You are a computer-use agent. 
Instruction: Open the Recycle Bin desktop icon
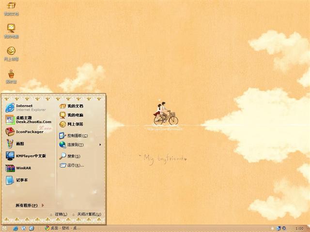(x=11, y=77)
